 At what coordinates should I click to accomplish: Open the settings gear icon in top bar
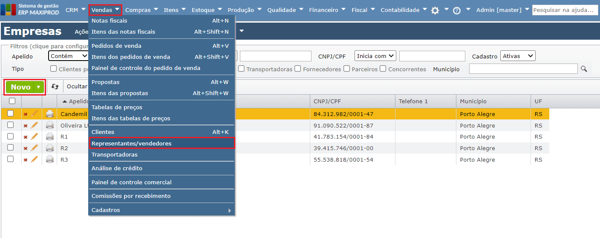[x=435, y=11]
